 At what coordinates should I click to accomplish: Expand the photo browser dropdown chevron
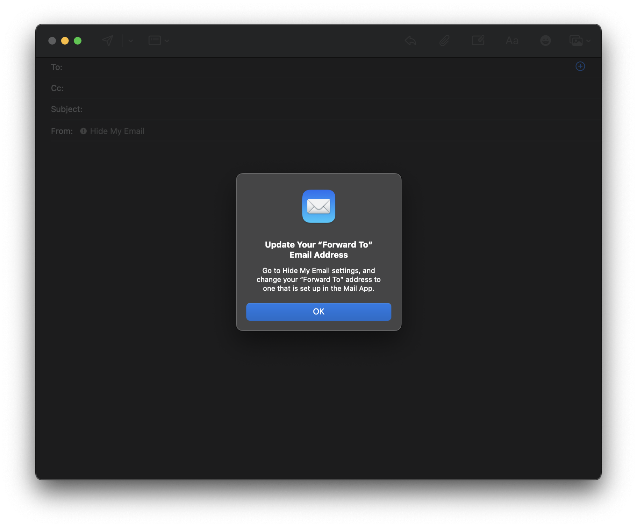(588, 41)
